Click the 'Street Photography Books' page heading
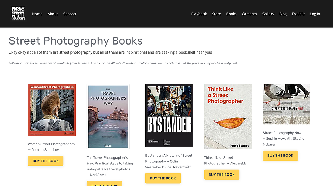Viewport: 333px width, 186px height. 75,41
